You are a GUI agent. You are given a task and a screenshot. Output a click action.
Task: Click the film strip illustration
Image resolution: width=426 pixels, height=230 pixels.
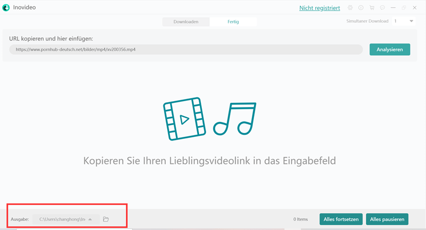click(x=184, y=119)
